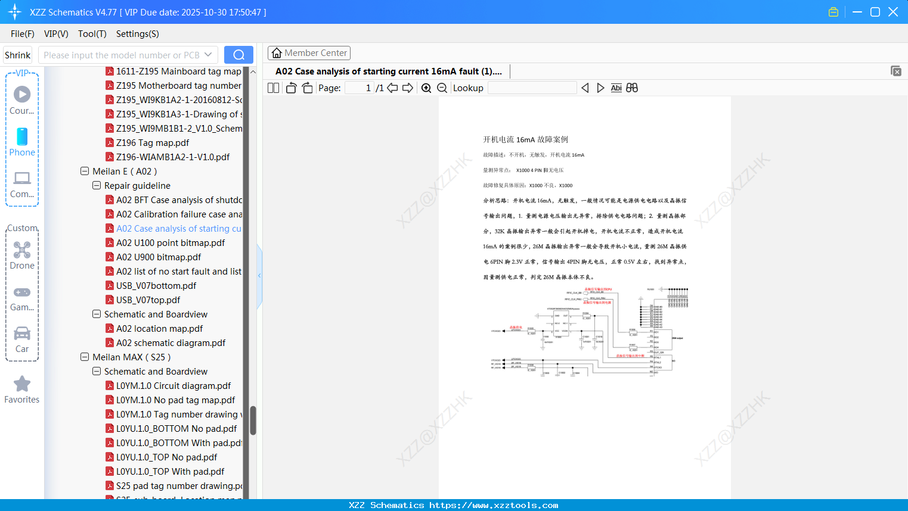This screenshot has width=908, height=511.
Task: Collapse the Repair guideline folder
Action: pos(96,185)
